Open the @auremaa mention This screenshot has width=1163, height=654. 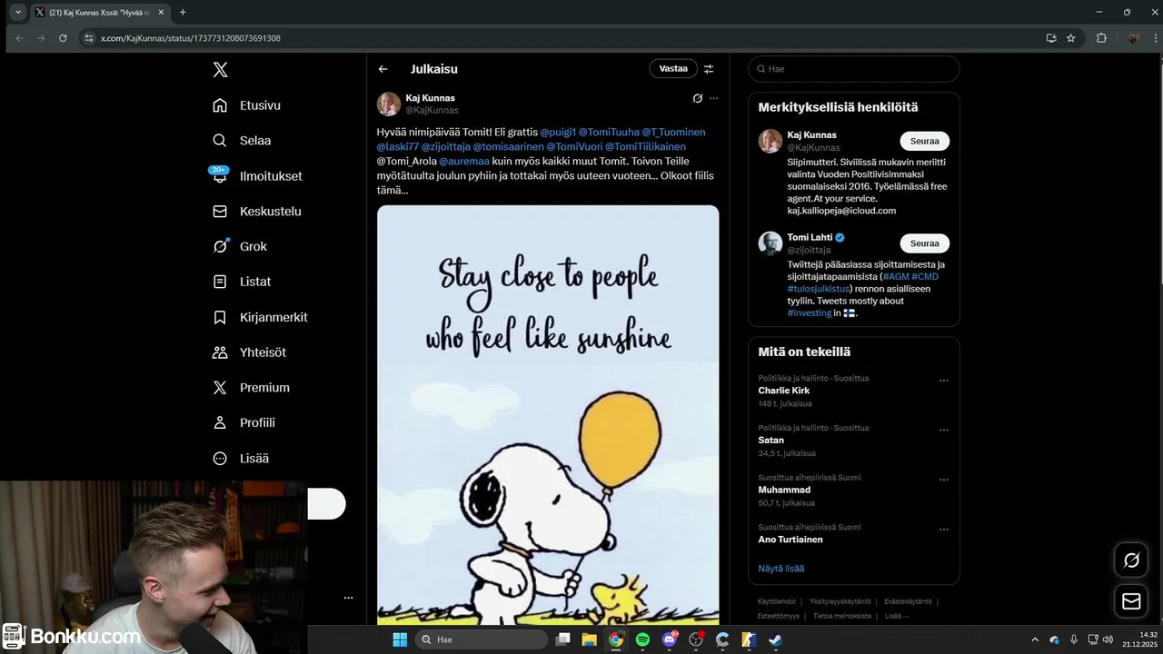(464, 162)
